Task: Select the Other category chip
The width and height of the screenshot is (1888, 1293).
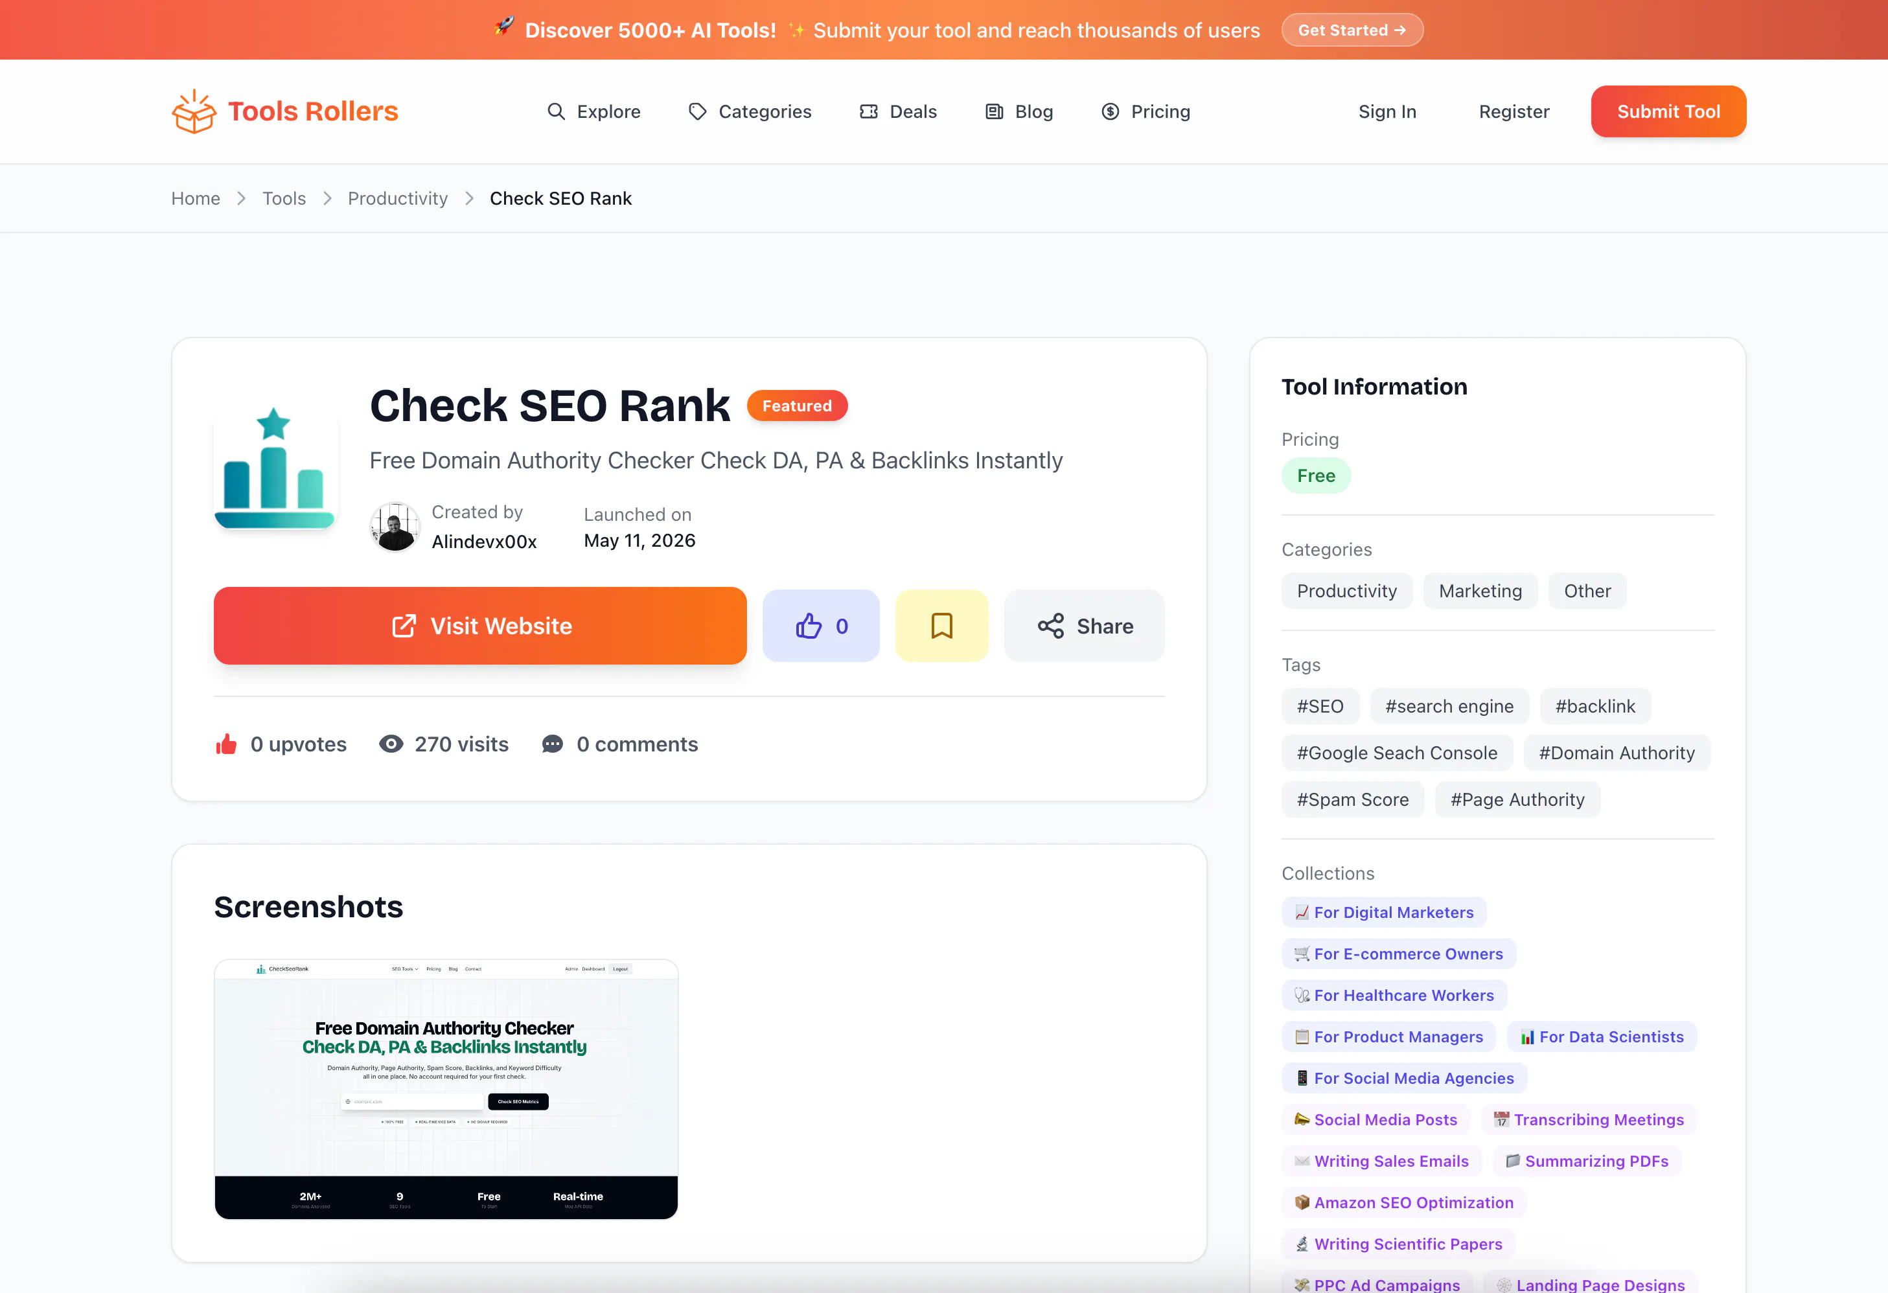Action: click(1587, 591)
